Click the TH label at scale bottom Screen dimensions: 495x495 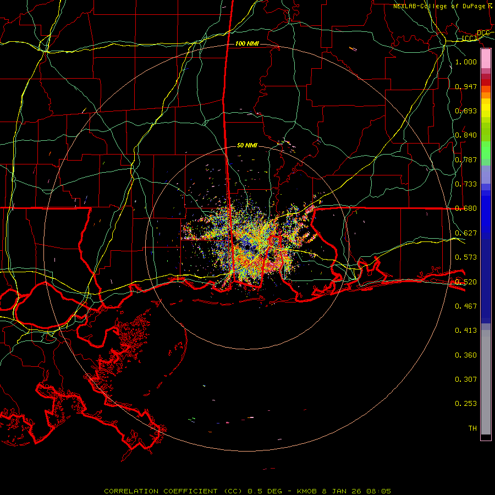pos(472,428)
